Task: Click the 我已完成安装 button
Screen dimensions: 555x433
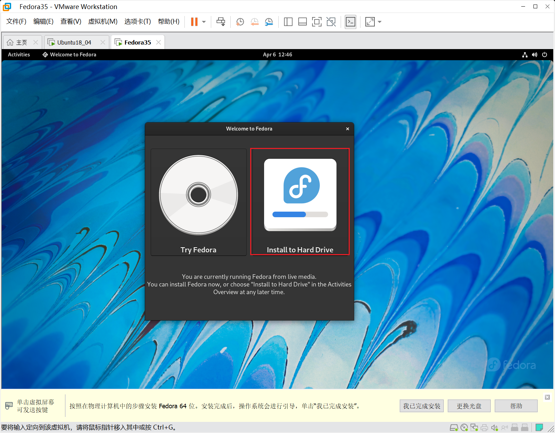Action: [422, 406]
